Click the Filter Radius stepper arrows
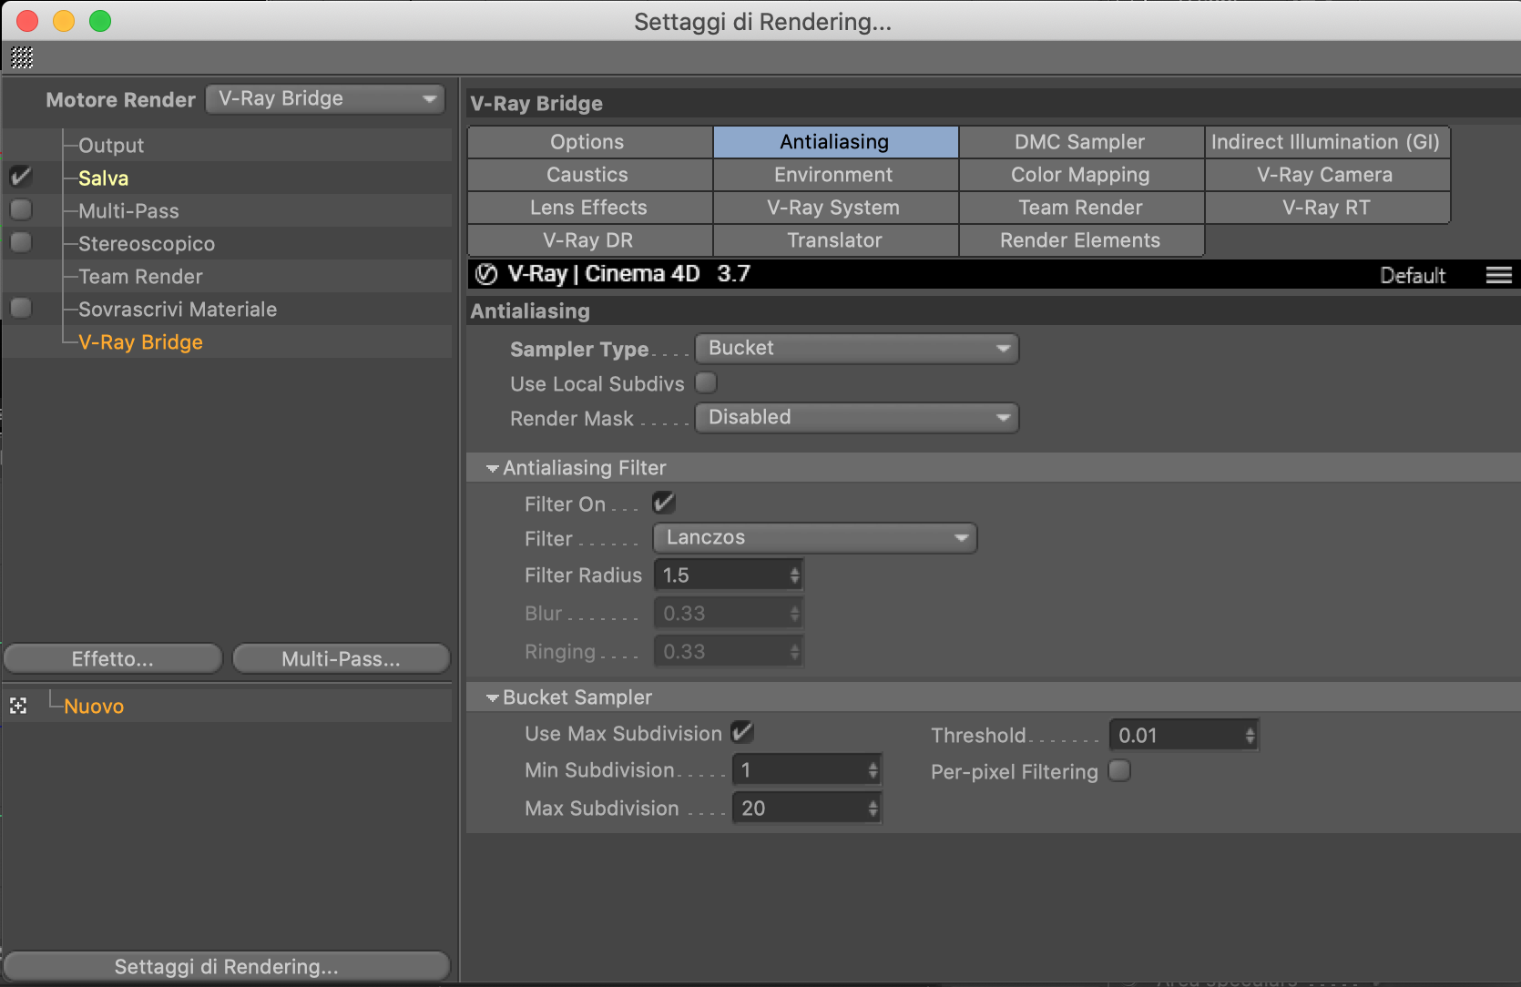Screen dimensions: 1521x987 pos(795,575)
